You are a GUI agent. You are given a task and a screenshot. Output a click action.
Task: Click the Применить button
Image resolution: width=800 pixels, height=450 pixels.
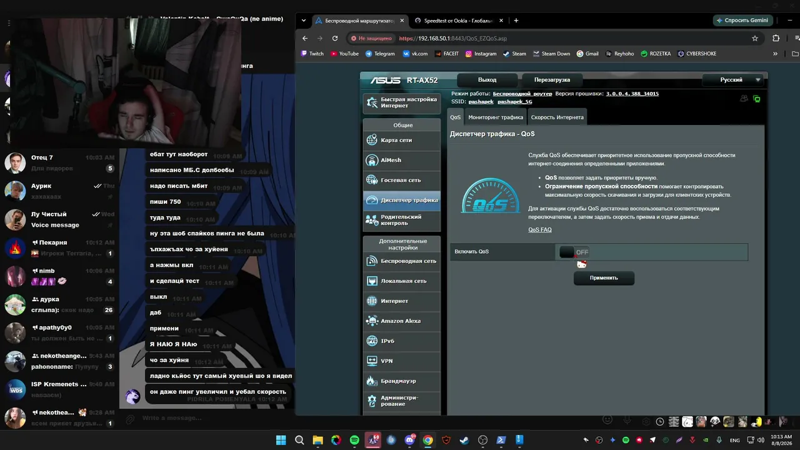point(604,278)
